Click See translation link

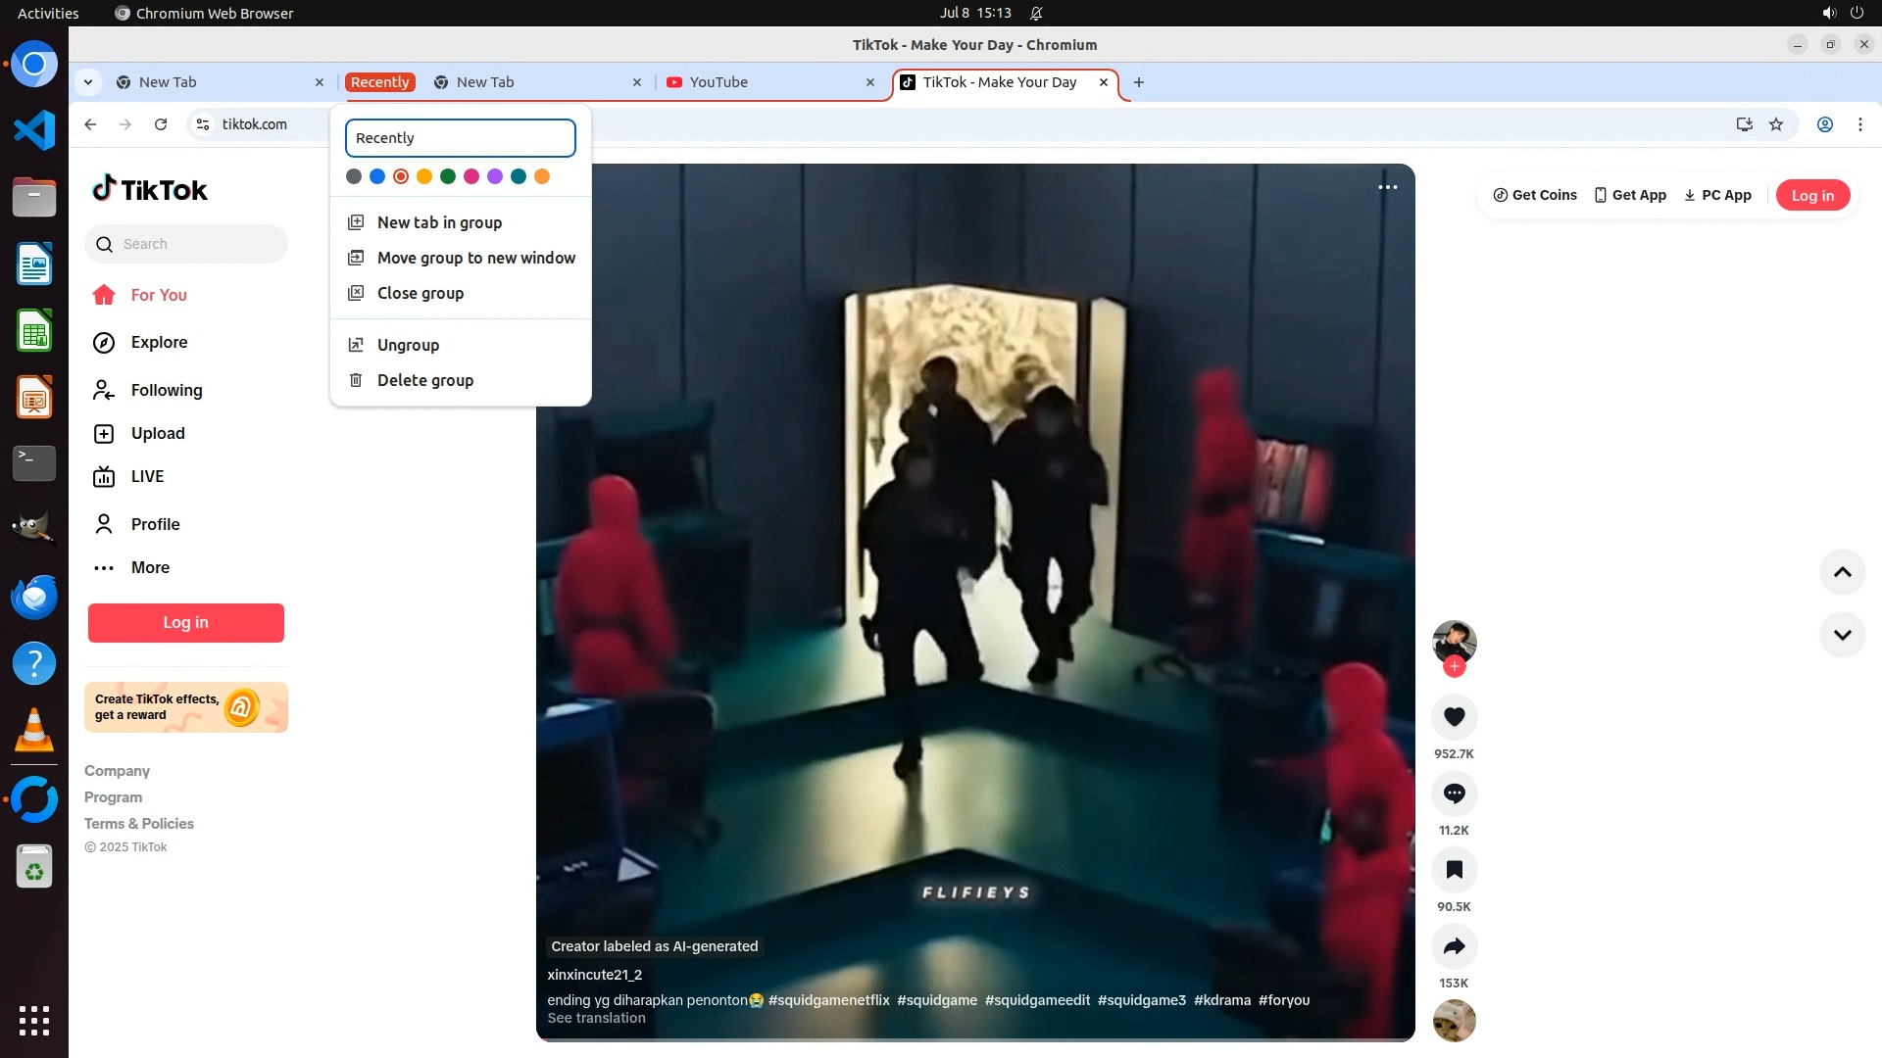click(596, 1019)
